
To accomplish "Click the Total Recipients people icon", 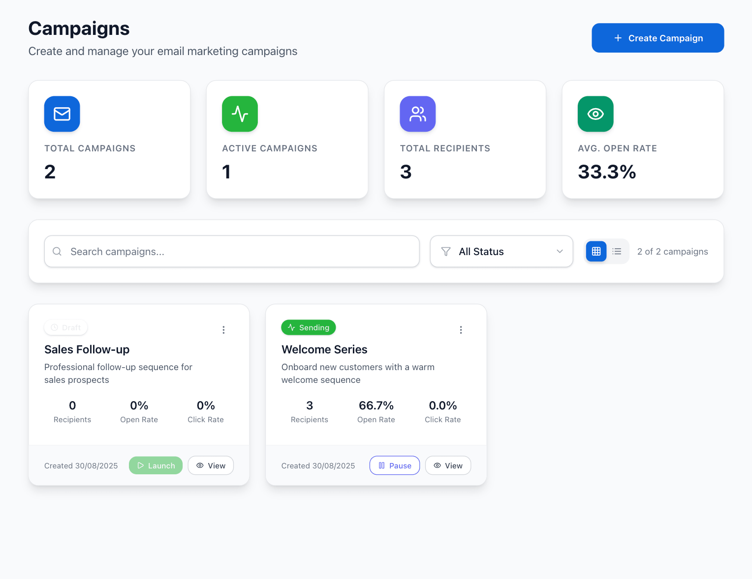I will coord(417,114).
